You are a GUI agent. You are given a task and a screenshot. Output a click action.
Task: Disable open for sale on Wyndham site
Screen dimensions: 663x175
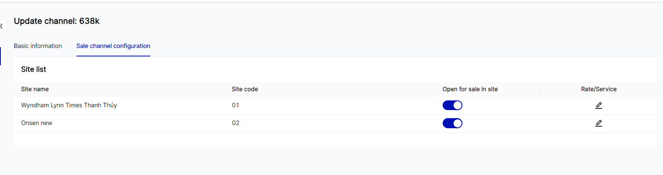(452, 105)
